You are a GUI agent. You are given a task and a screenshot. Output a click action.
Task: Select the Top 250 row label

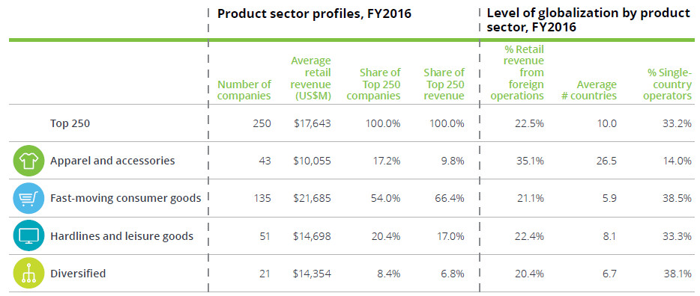70,123
